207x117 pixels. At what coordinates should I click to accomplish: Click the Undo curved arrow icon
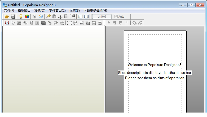(56, 23)
